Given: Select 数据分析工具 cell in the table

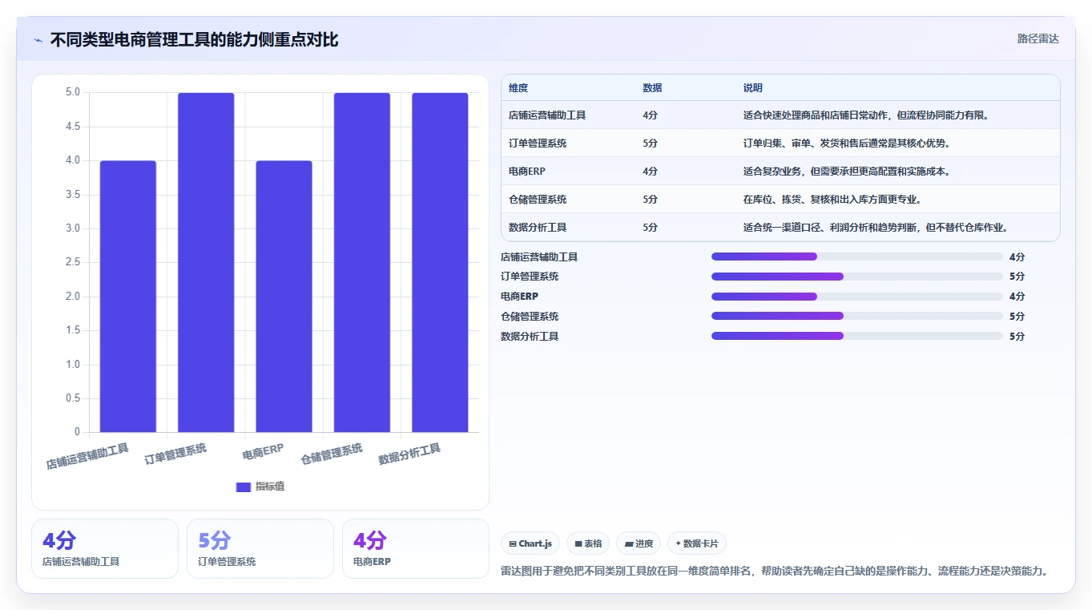Looking at the screenshot, I should coord(538,228).
